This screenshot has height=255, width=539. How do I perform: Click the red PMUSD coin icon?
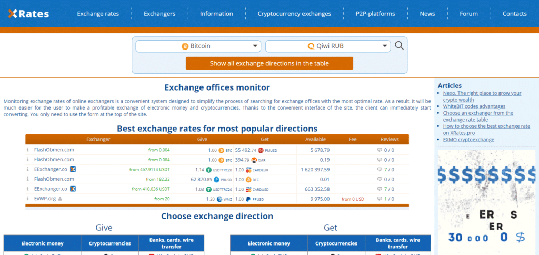[x=261, y=150]
